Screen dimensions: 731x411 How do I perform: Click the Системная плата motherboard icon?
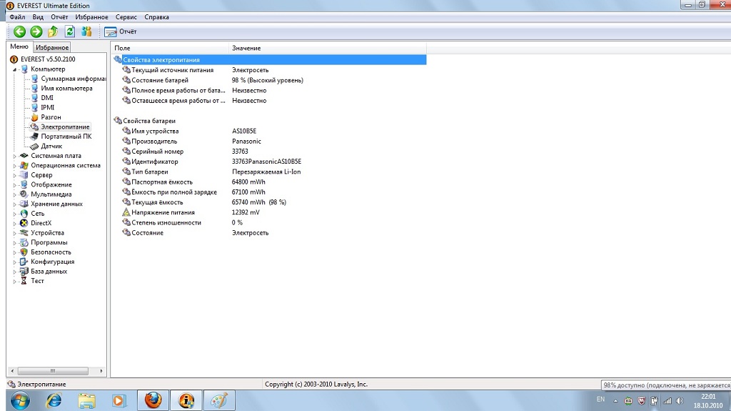[24, 156]
